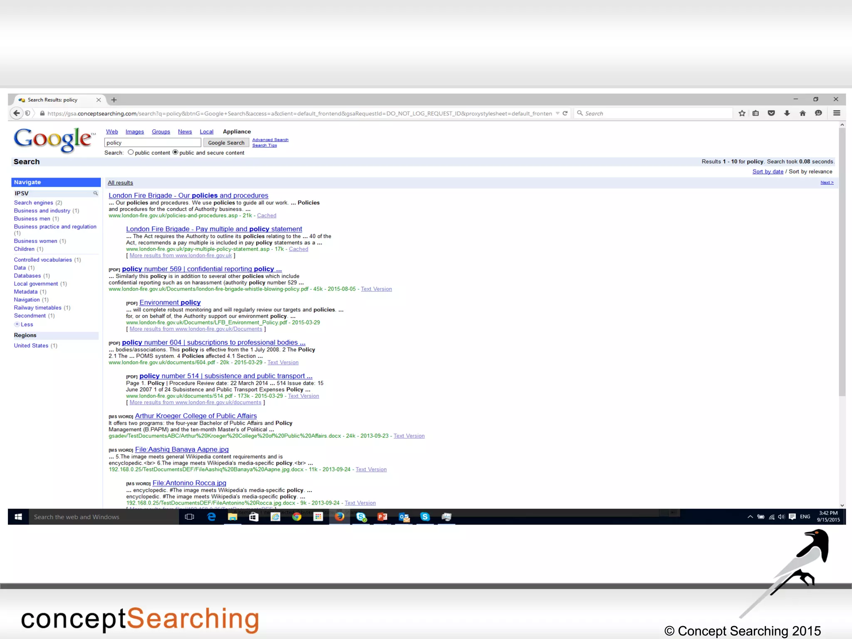Image resolution: width=852 pixels, height=639 pixels.
Task: Bookmark this page with the star icon
Action: (x=742, y=113)
